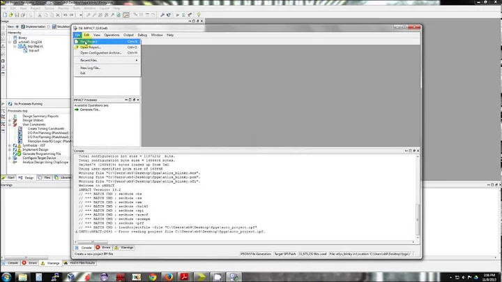Select Design Summary/Reports process
Screen dimensions: 502x282
click(x=40, y=116)
